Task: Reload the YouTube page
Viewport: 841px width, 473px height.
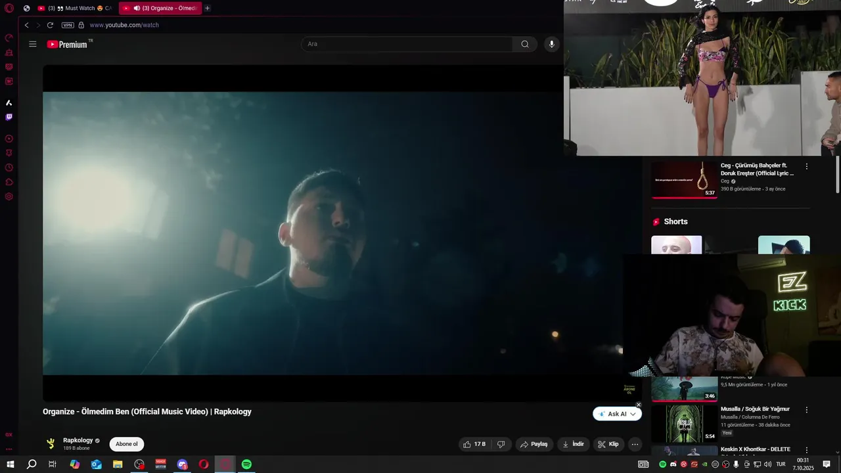Action: click(x=50, y=25)
